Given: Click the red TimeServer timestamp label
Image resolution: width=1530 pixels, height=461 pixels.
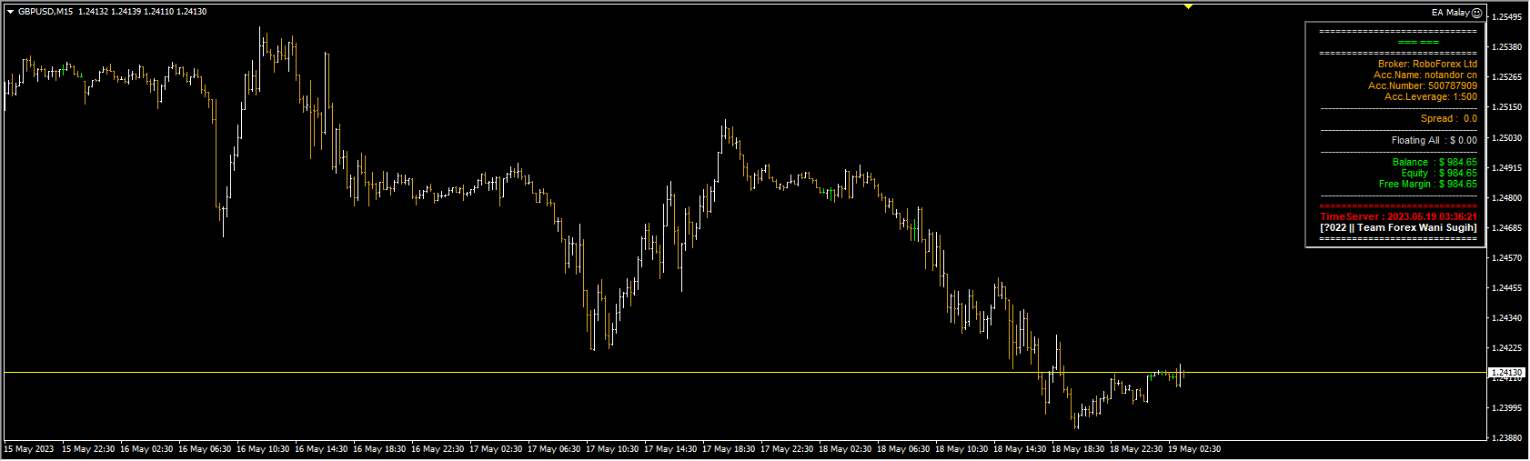Looking at the screenshot, I should click(x=1398, y=217).
